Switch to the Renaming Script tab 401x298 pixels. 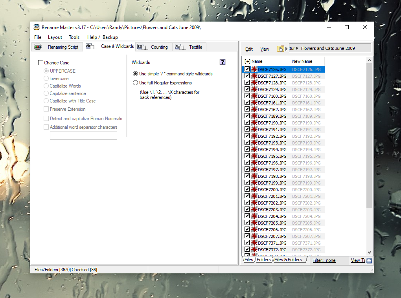(x=57, y=47)
